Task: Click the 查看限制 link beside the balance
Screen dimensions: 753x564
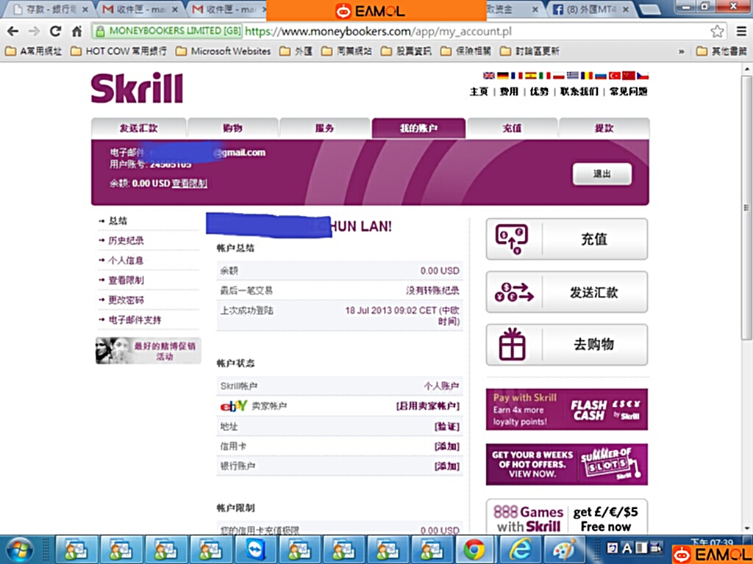Action: [189, 183]
